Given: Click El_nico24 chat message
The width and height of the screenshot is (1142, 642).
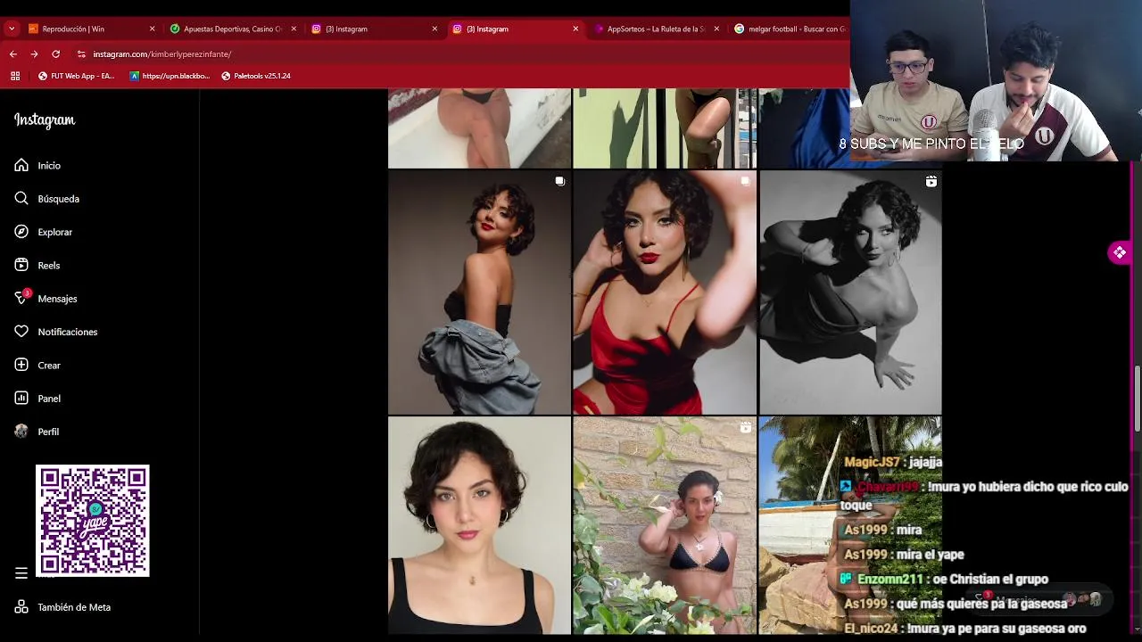Looking at the screenshot, I should [x=964, y=629].
